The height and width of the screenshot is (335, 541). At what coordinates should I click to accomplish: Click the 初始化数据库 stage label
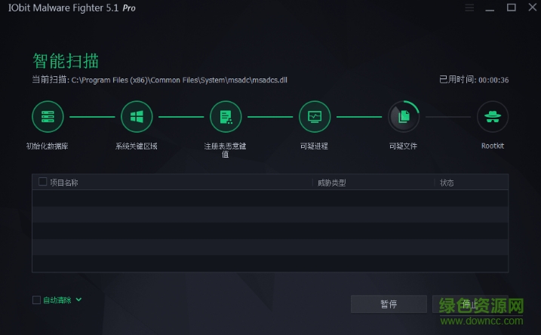(48, 146)
